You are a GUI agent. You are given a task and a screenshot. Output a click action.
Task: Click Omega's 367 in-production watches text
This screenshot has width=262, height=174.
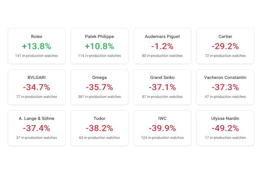(x=99, y=97)
